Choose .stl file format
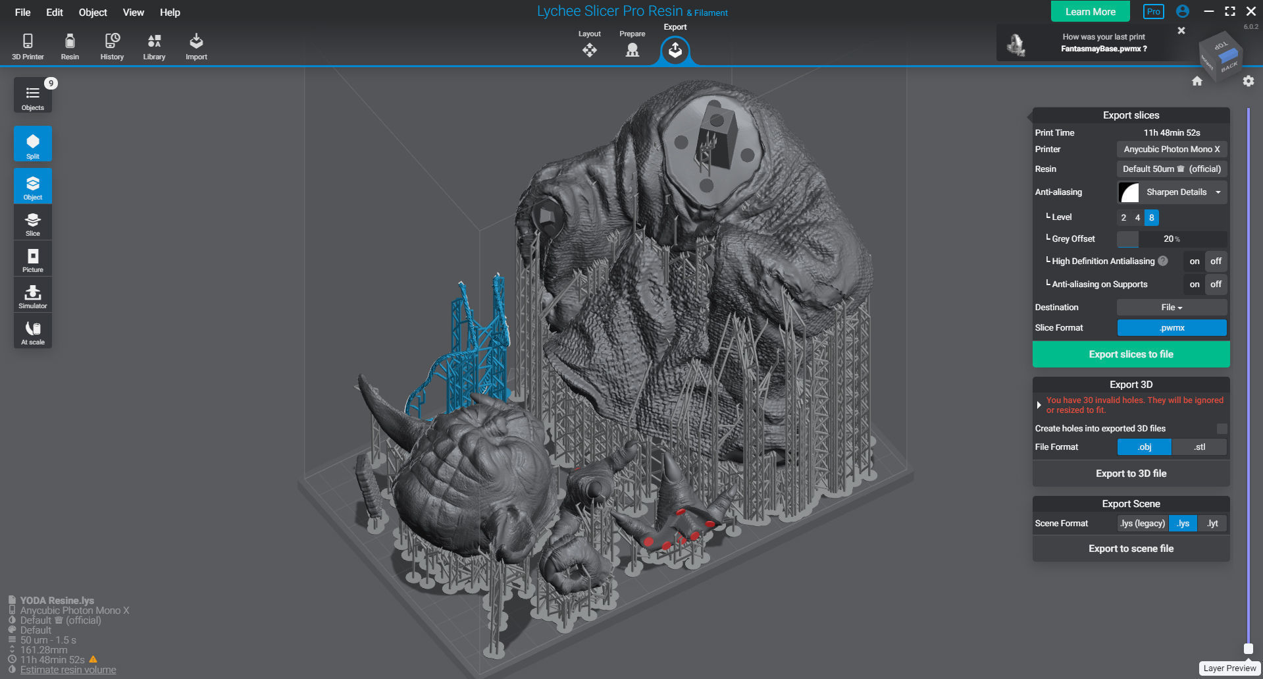This screenshot has width=1263, height=679. click(x=1199, y=447)
